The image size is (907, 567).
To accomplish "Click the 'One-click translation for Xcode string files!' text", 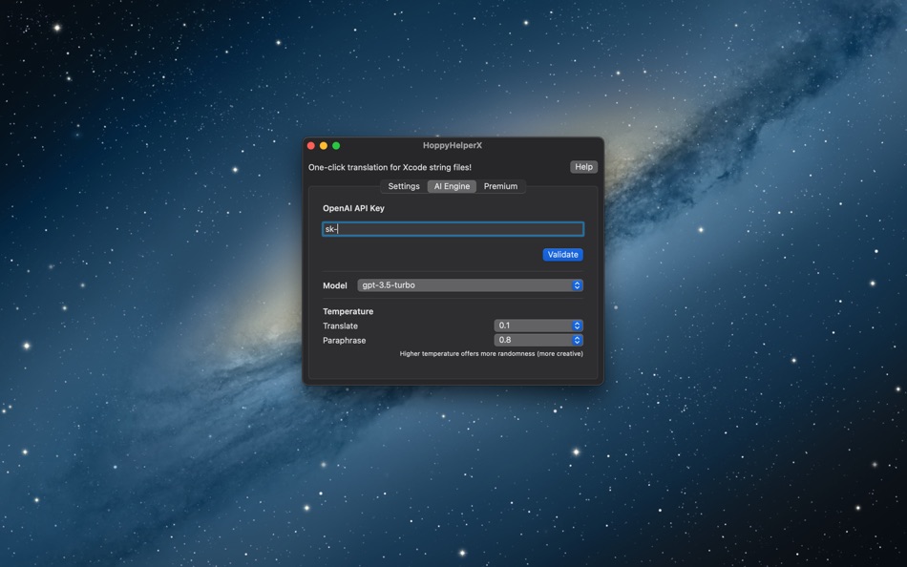I will pyautogui.click(x=390, y=167).
